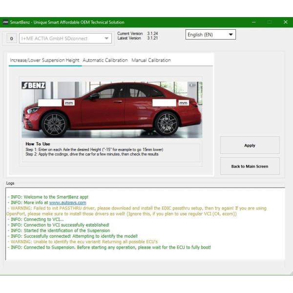Switch to the Automatic Calibration tab
This screenshot has height=293, width=293.
point(105,61)
